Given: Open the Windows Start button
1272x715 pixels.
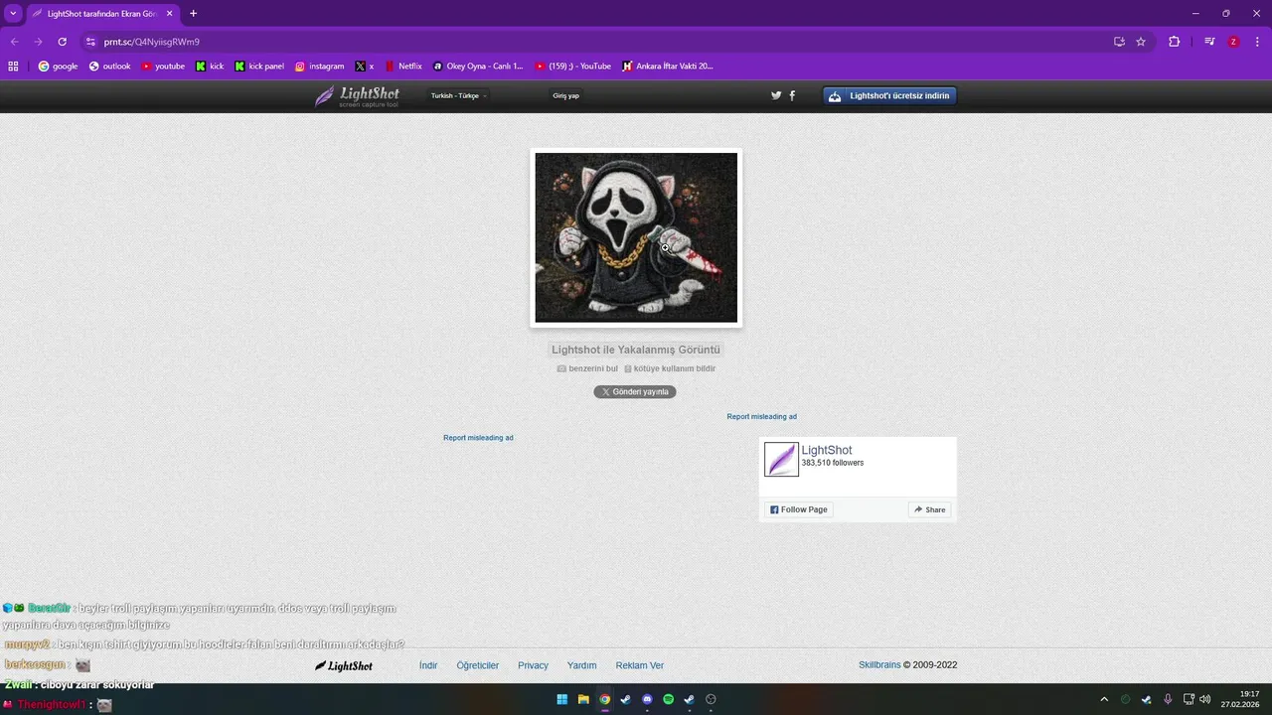Looking at the screenshot, I should point(561,699).
